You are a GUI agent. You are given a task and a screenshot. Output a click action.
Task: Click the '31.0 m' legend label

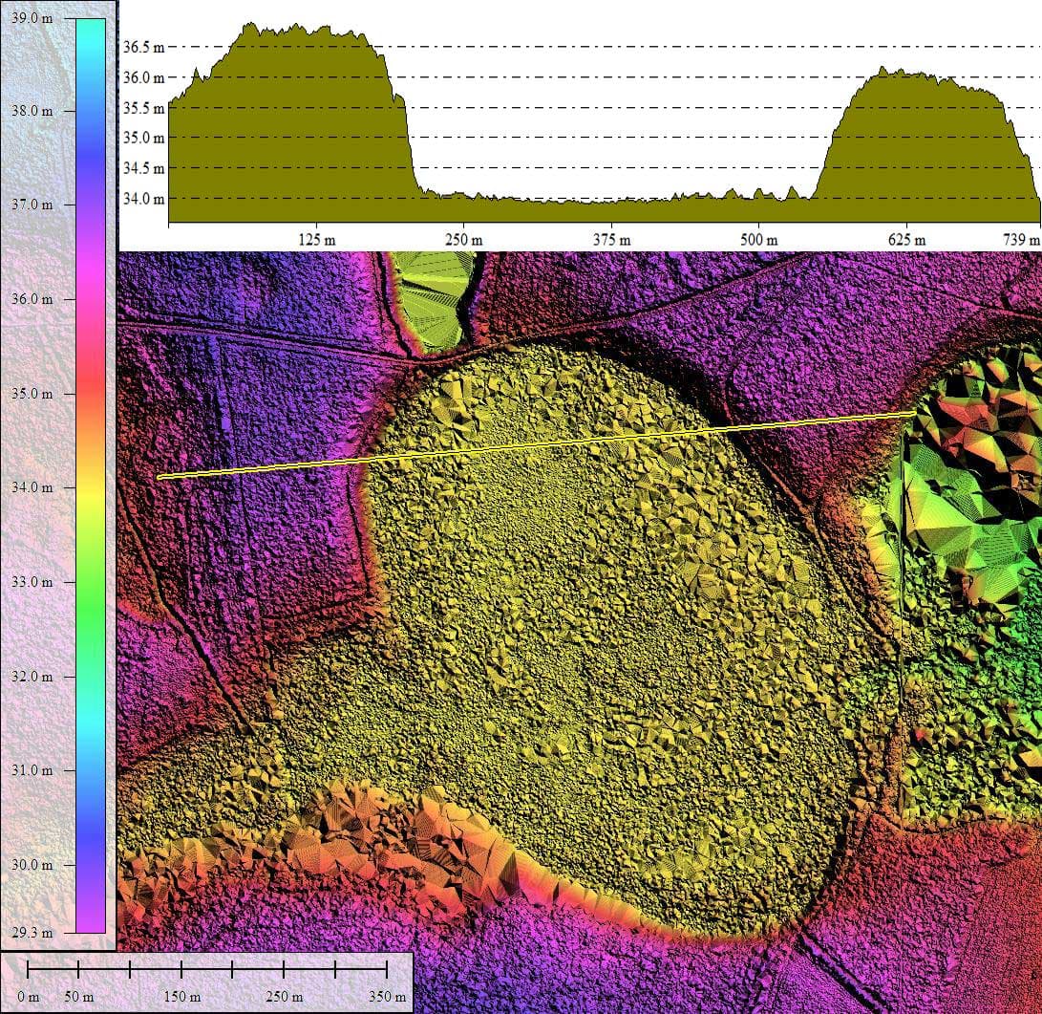pyautogui.click(x=32, y=770)
